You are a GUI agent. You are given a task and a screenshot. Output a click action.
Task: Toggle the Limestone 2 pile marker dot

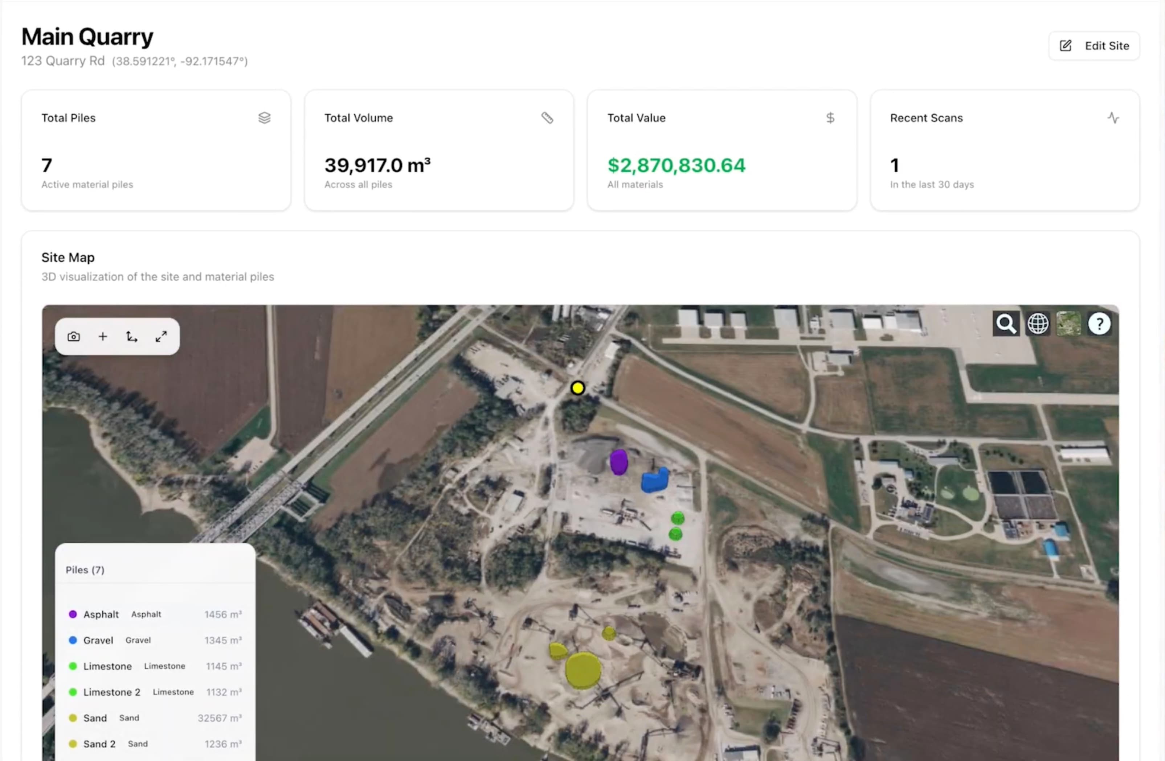73,692
